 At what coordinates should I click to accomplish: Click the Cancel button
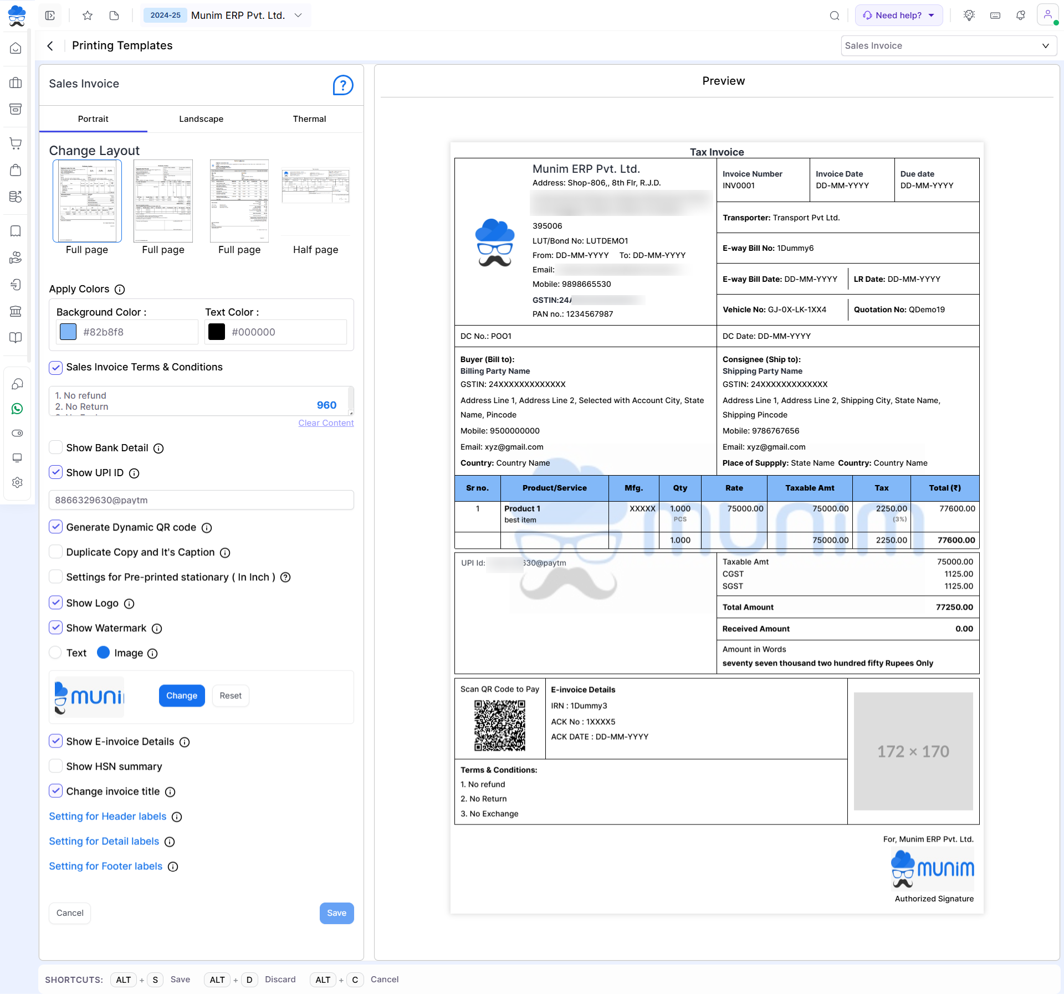70,914
